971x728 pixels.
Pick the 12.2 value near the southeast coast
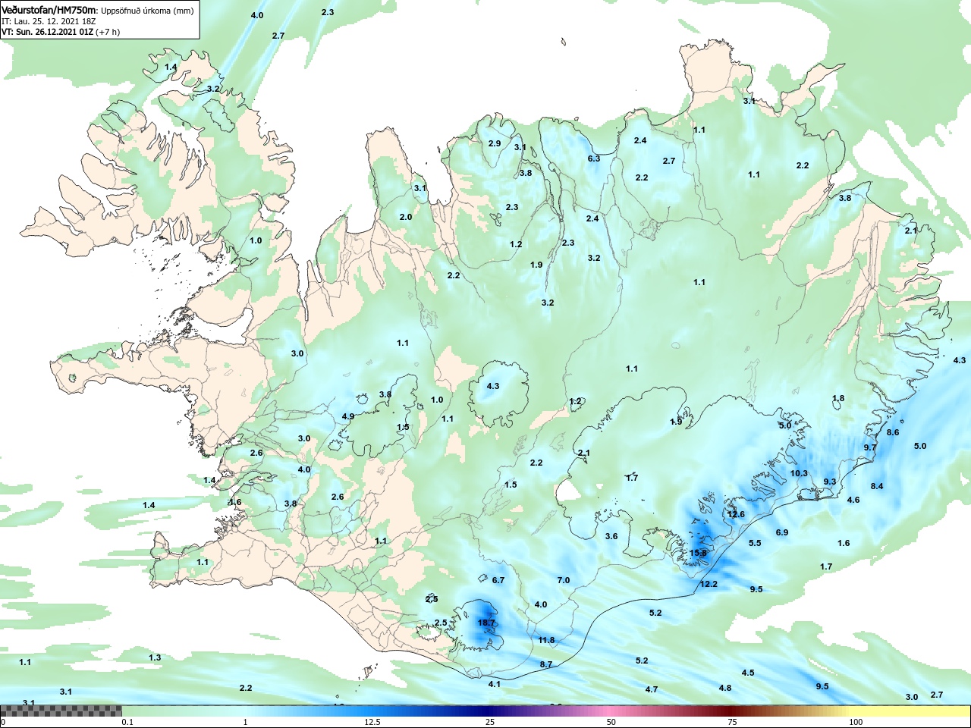(x=709, y=584)
